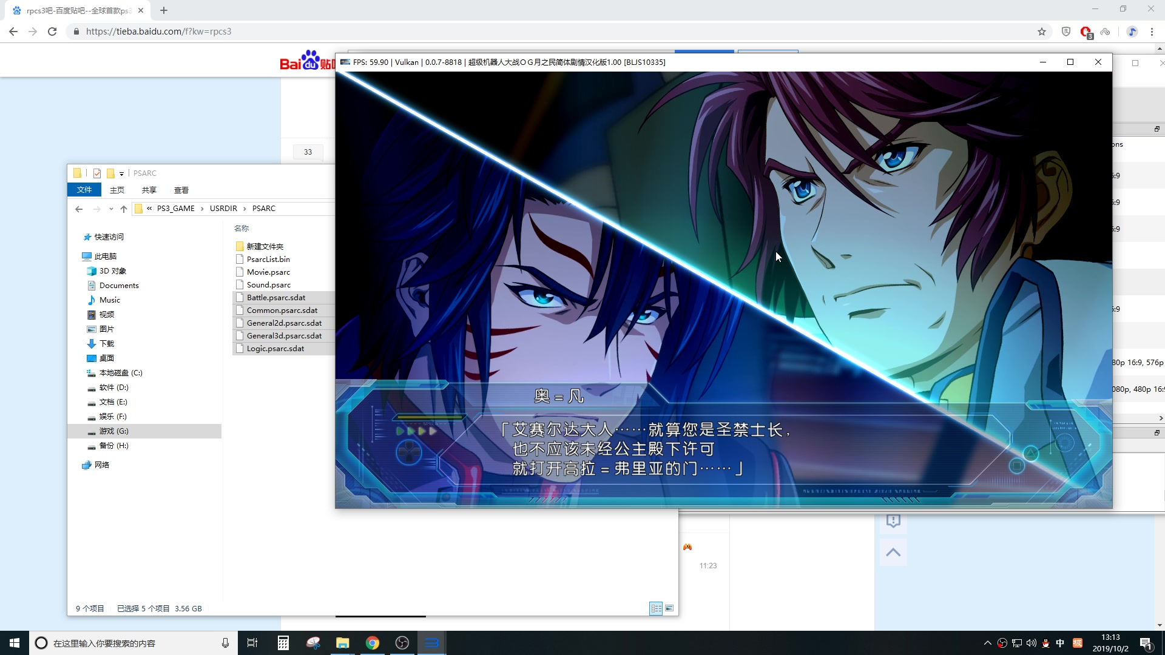Screen dimensions: 1165x655
Task: Select Common.psarc.sdat file
Action: tap(282, 311)
